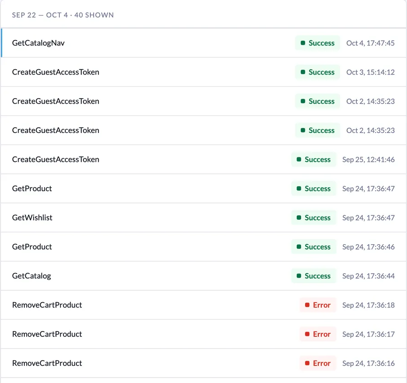Select CreateGuestAccessToken from Oct 3, 15:14:12

pyautogui.click(x=203, y=72)
